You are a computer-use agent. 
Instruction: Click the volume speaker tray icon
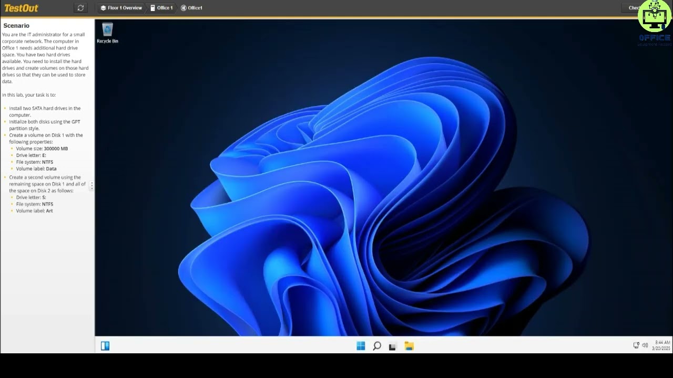(x=645, y=345)
